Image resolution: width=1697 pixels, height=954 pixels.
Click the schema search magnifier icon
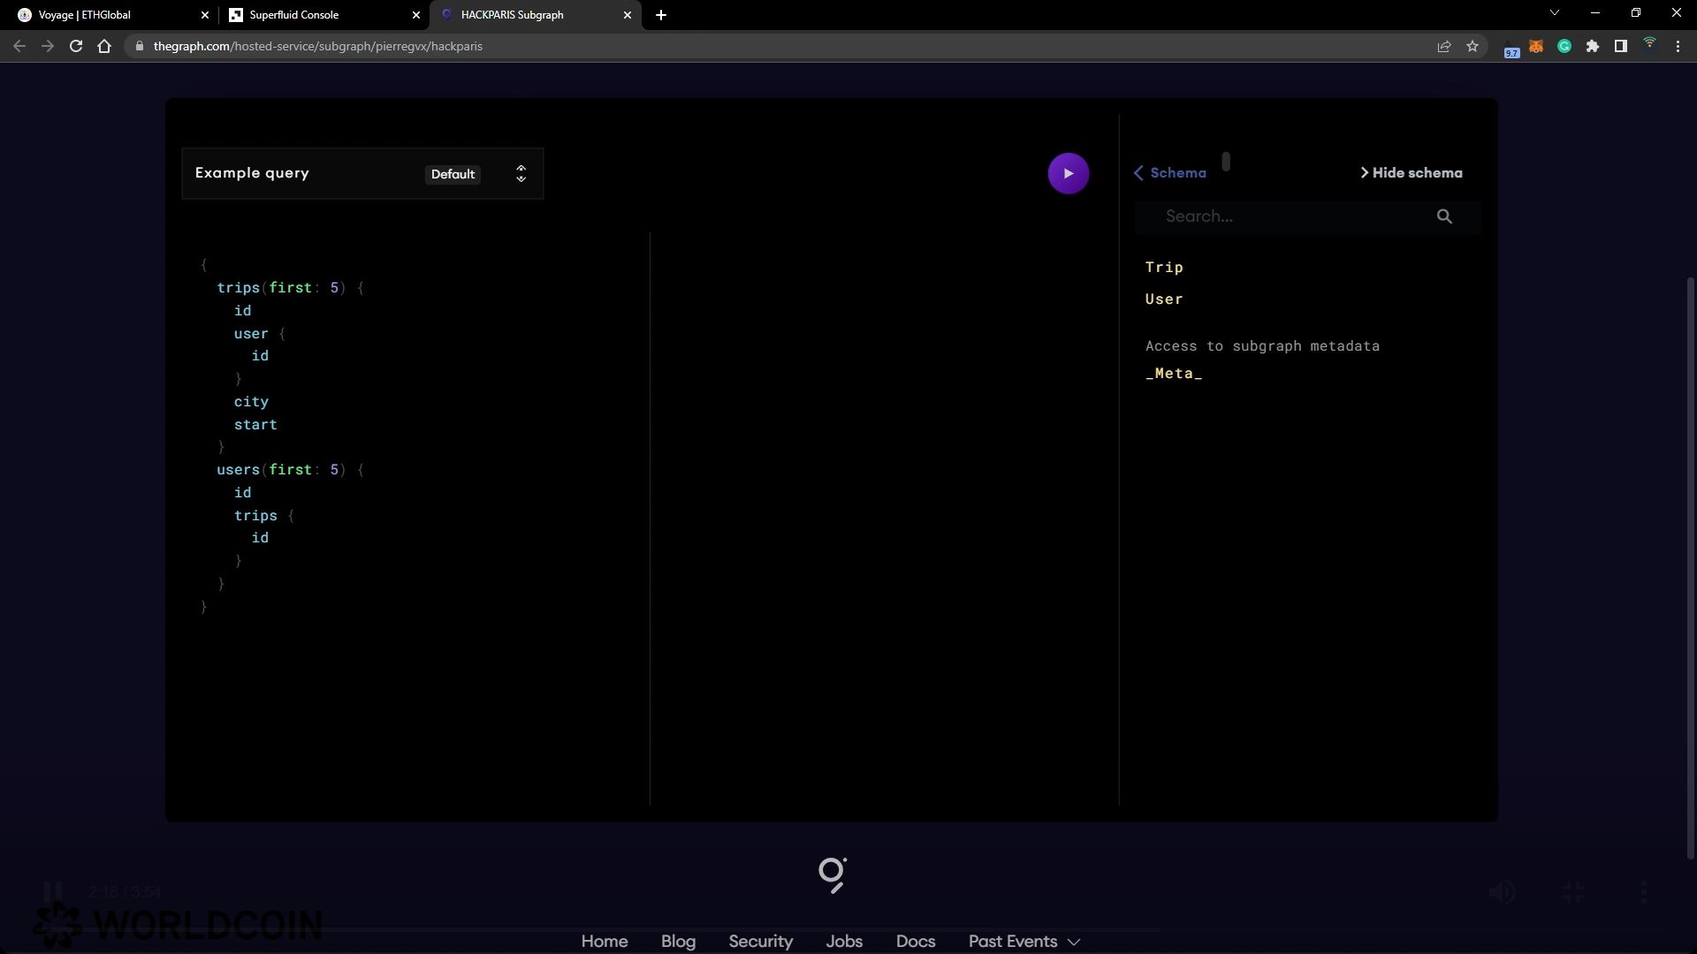tap(1444, 216)
